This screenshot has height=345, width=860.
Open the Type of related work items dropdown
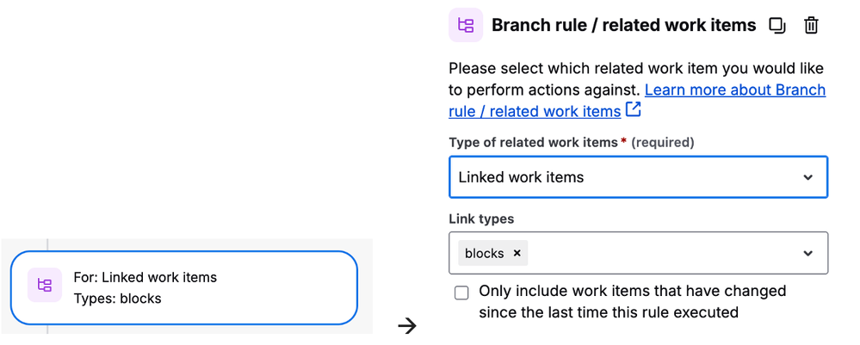click(639, 177)
